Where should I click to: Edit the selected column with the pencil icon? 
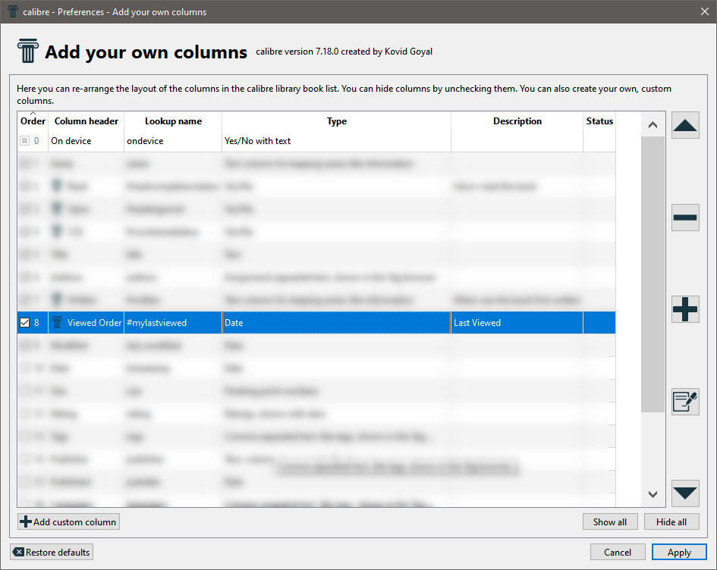click(685, 402)
